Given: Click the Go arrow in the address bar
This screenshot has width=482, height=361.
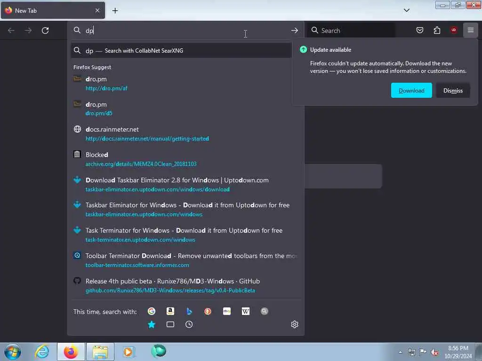Looking at the screenshot, I should pyautogui.click(x=295, y=31).
